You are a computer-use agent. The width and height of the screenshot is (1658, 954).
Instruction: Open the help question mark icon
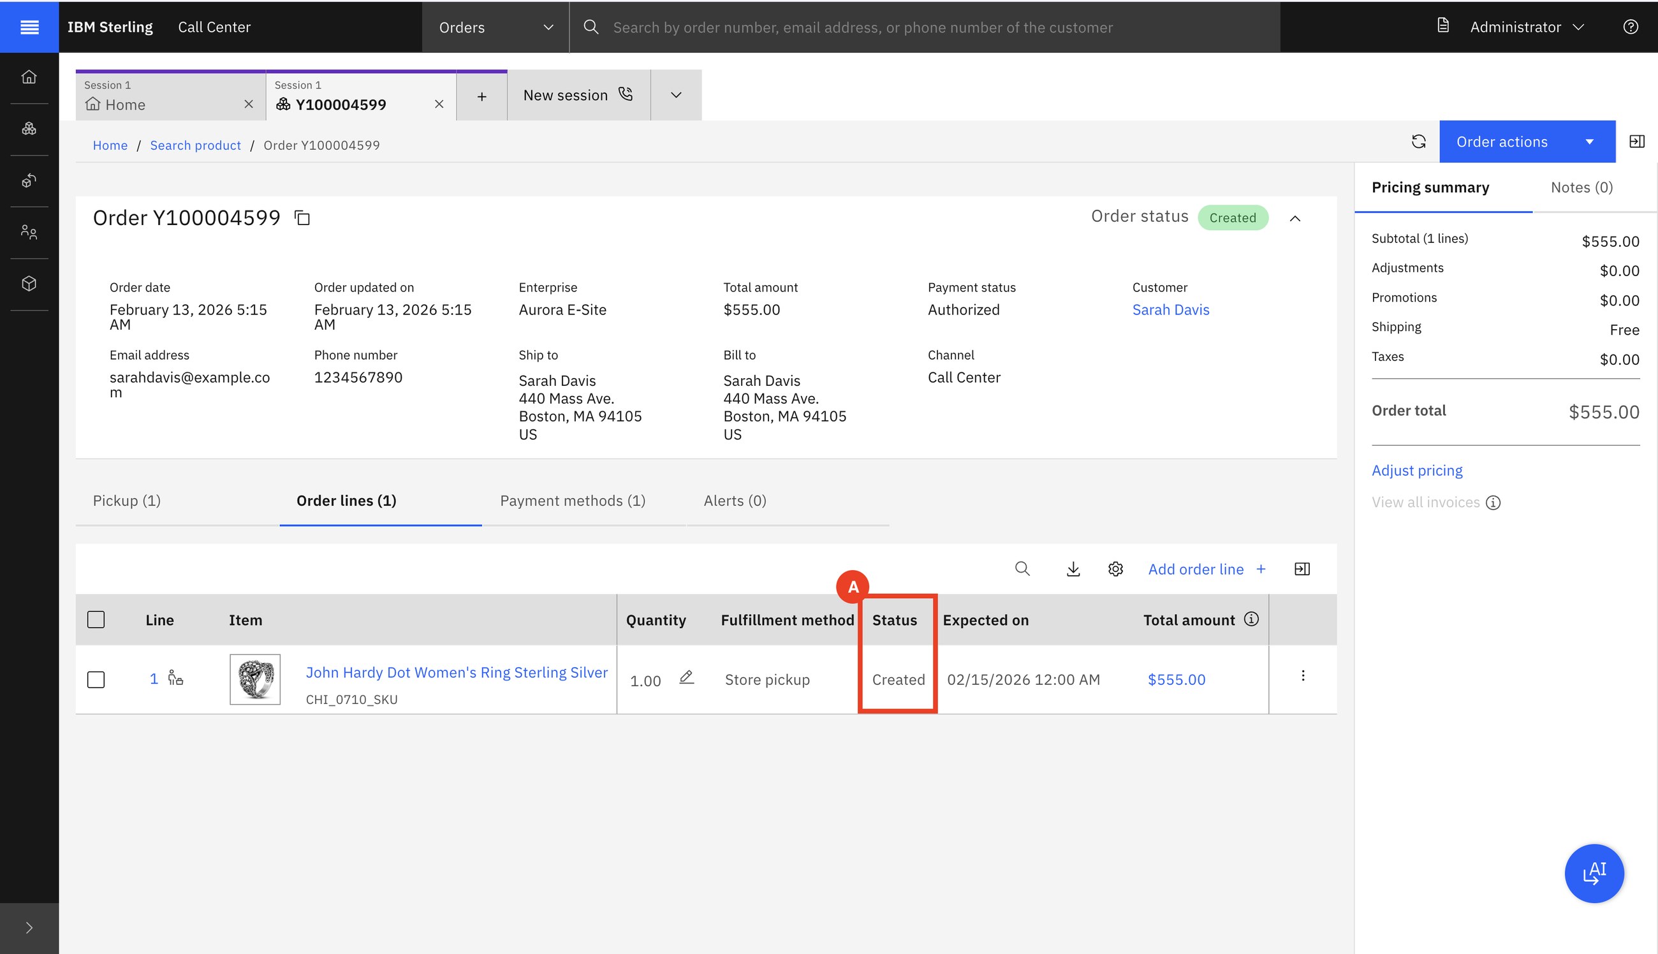coord(1631,27)
